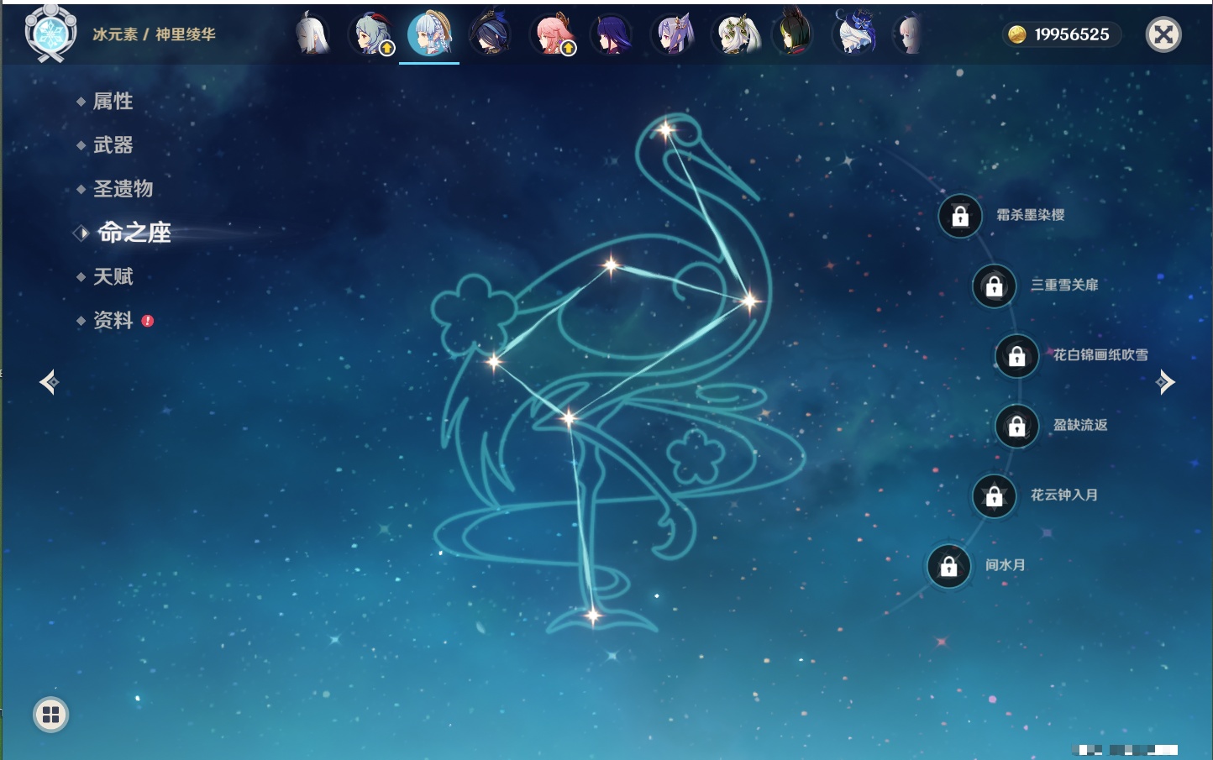Select the partially visible last character avatar
Viewport: 1213px width, 760px height.
coord(909,35)
